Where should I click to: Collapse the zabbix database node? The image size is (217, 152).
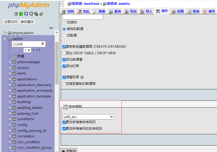(x=5, y=39)
